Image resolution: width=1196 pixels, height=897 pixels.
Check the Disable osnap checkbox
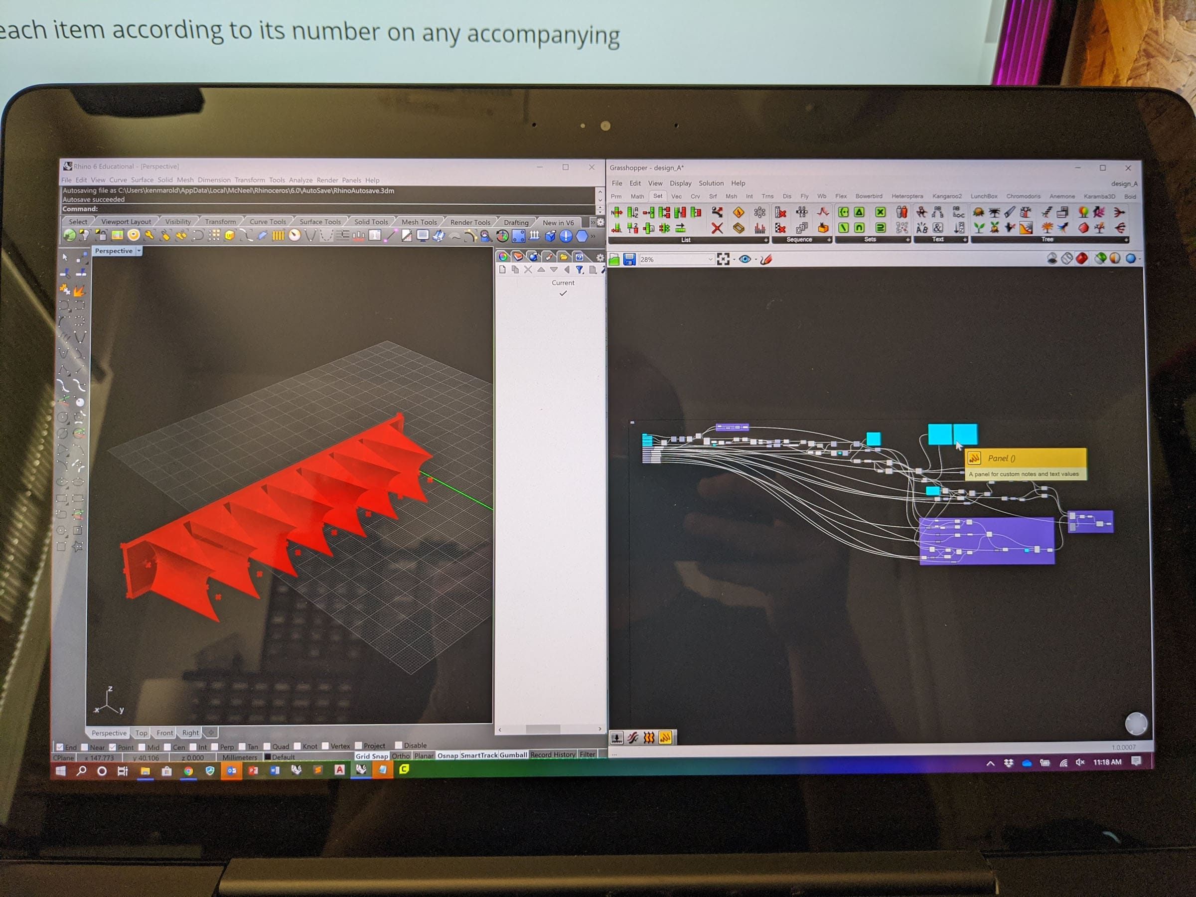click(x=399, y=745)
